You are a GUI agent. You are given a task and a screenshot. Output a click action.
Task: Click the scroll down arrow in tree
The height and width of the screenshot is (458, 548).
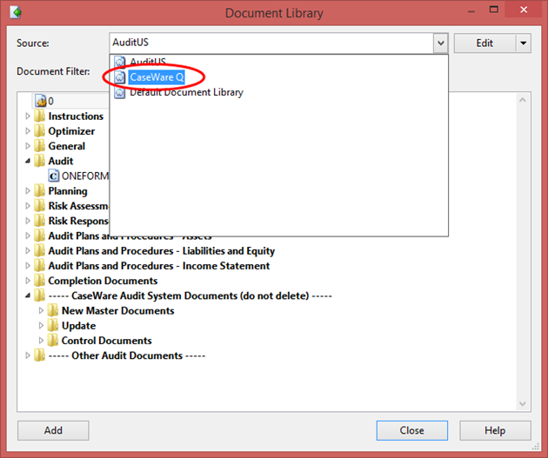[x=524, y=402]
